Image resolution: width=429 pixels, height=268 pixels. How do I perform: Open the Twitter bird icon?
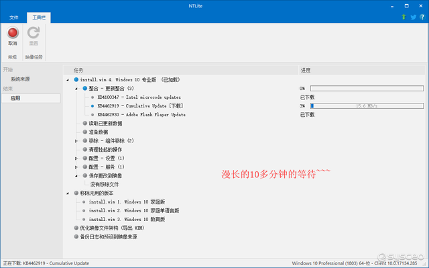pos(413,17)
